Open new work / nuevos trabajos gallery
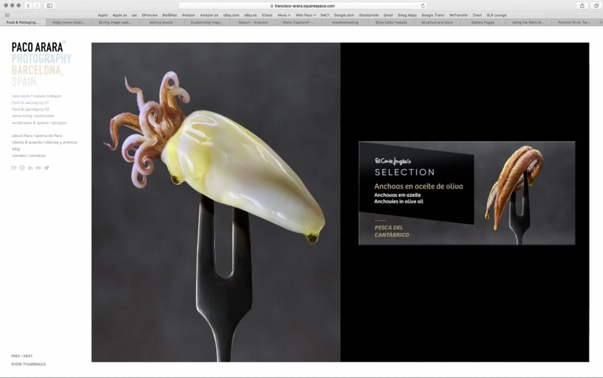Screen dimensions: 603x378 pyautogui.click(x=36, y=96)
